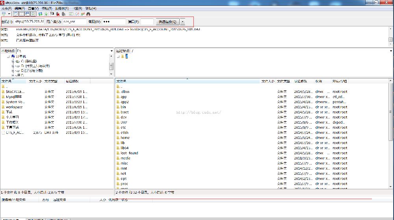Click the message log scrollbar
The width and height of the screenshot is (394, 220).
coord(391,40)
